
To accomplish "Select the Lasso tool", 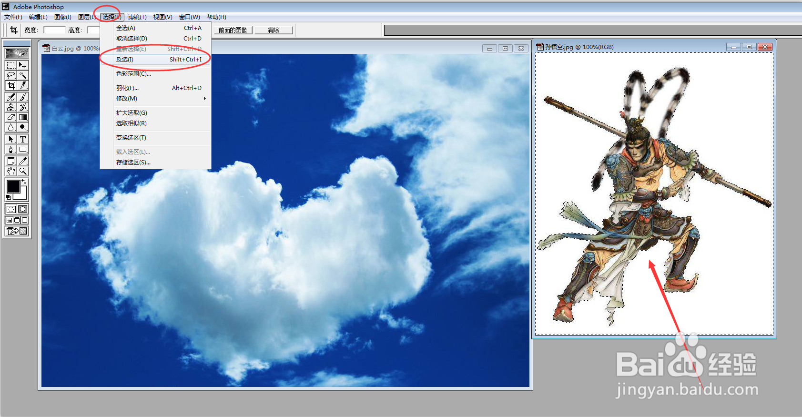I will coord(11,75).
